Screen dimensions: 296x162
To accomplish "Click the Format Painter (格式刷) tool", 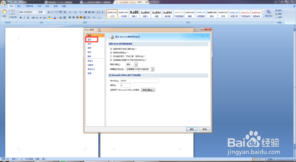I will [12, 18].
